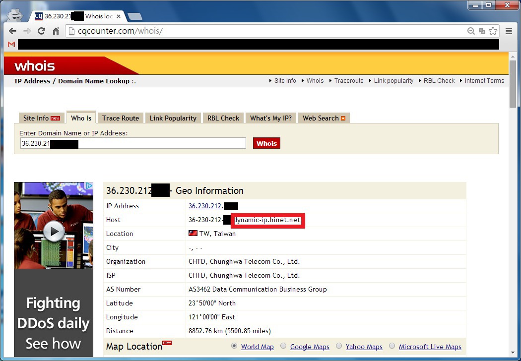The image size is (521, 361).
Task: Click the AdChoices icon on the ad
Action: point(89,185)
